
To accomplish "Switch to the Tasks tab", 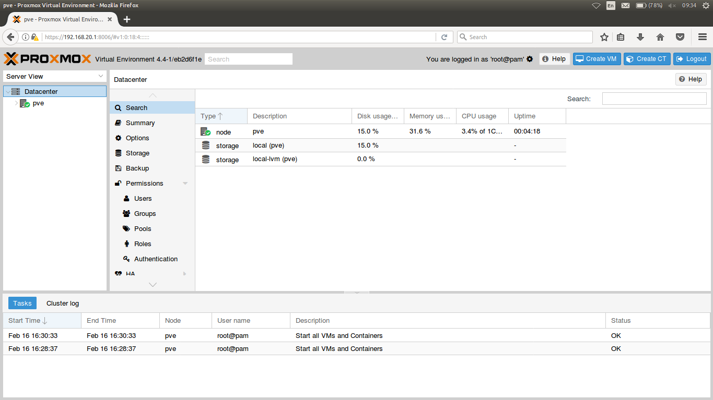I will [22, 303].
